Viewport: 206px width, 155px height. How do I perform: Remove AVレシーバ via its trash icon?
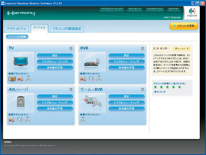click(71, 89)
